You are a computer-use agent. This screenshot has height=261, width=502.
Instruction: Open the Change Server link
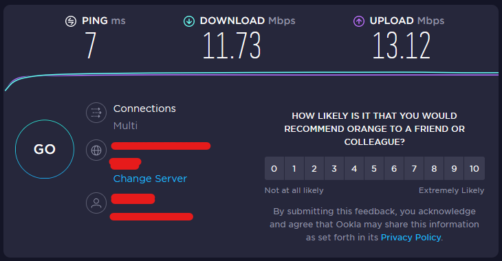(150, 179)
